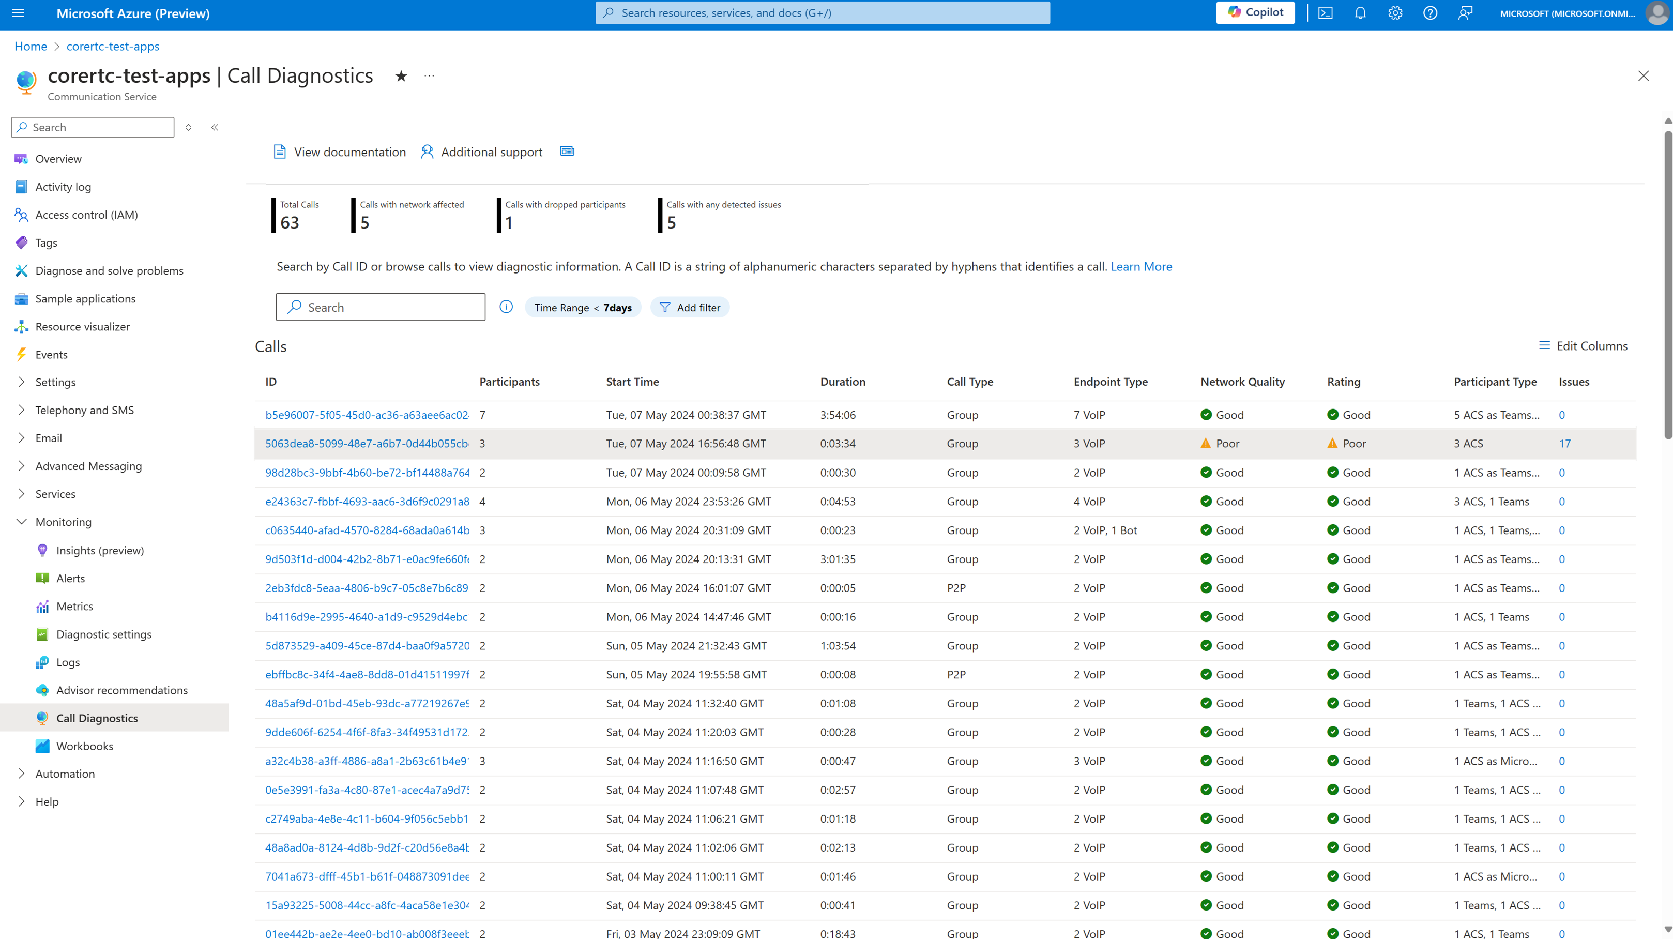Click the Advisor recommendations icon in sidebar
The image size is (1673, 940).
[42, 689]
